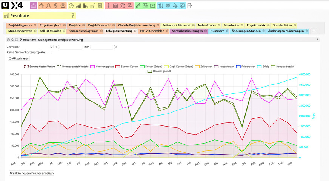Open the pie chart clock icon
329x181 pixels.
point(71,6)
